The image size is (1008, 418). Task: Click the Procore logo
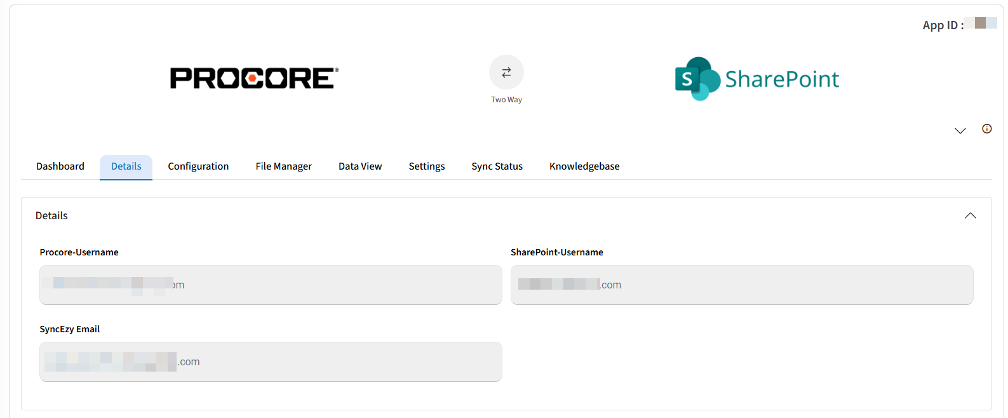coord(254,78)
